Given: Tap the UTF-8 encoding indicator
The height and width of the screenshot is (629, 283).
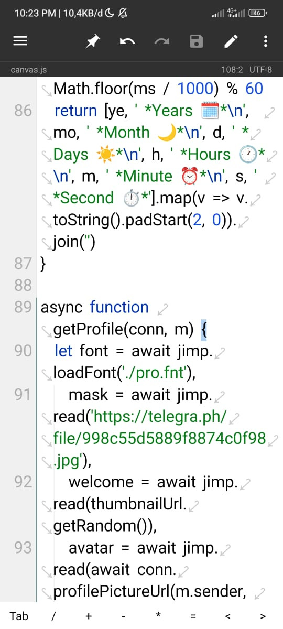Looking at the screenshot, I should [260, 69].
